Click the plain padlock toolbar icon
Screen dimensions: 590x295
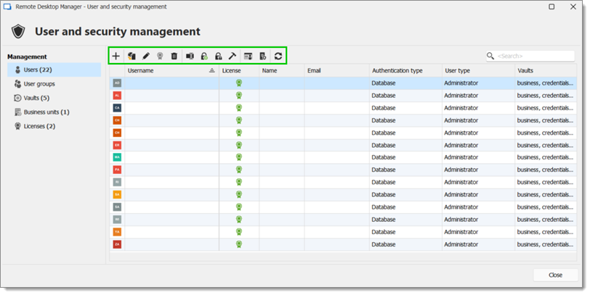[218, 56]
